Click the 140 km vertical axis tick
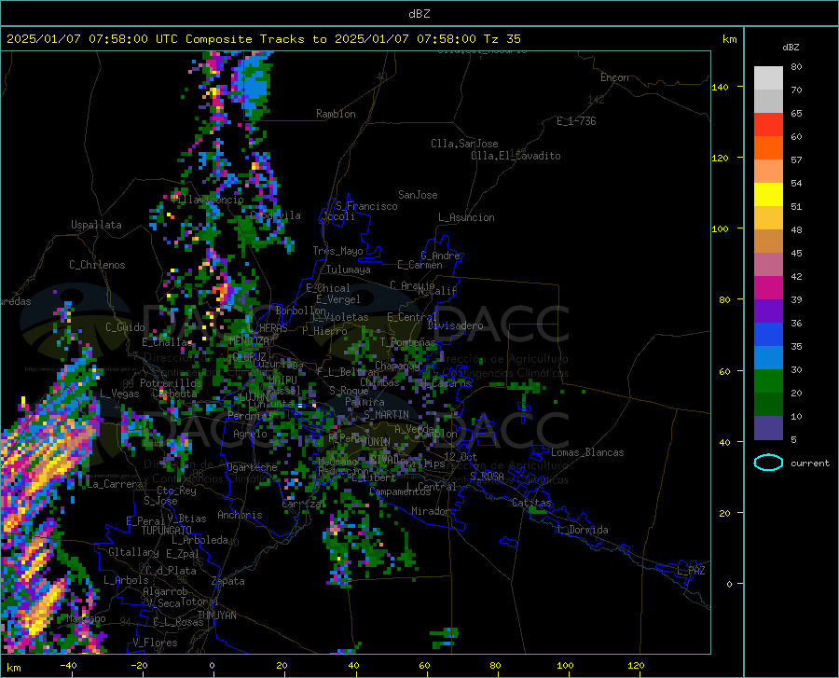839x678 pixels. tap(721, 87)
